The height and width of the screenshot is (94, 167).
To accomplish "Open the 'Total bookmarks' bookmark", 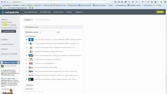I will click(x=6, y=5).
